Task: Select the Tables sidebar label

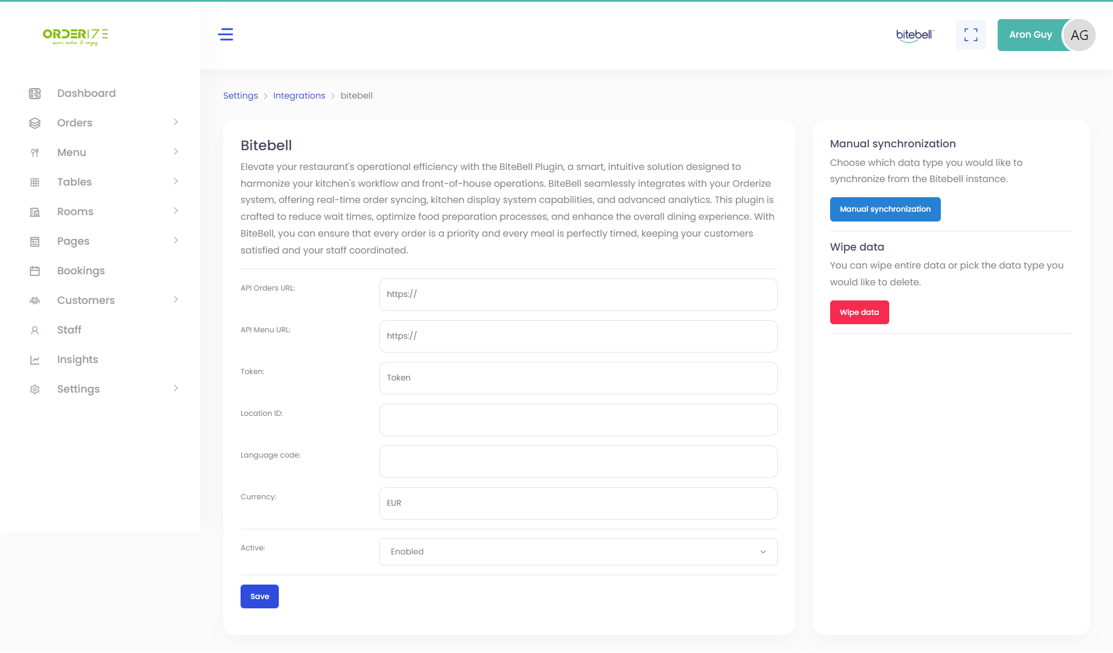Action: 74,182
